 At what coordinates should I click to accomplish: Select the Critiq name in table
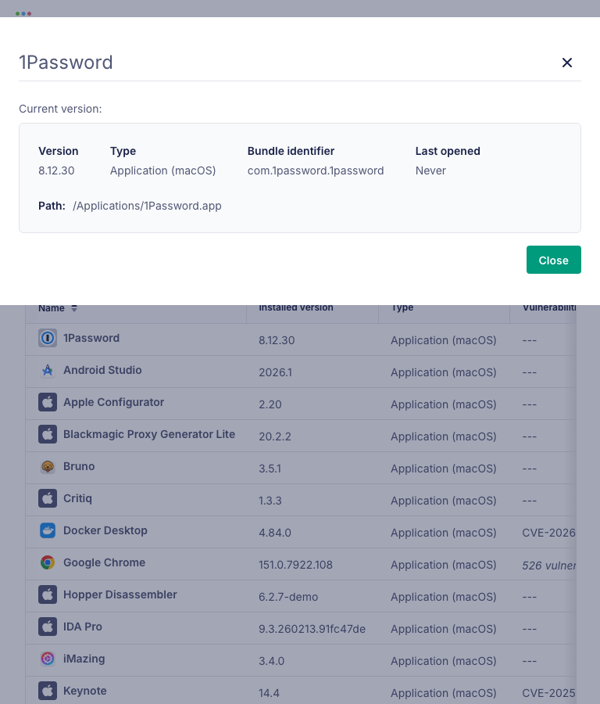pos(77,498)
